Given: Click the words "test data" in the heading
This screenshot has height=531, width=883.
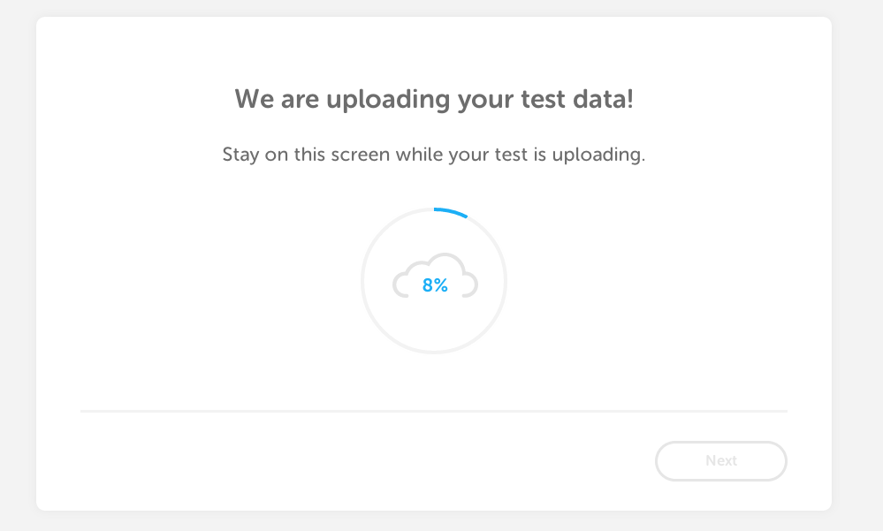Looking at the screenshot, I should pos(573,99).
